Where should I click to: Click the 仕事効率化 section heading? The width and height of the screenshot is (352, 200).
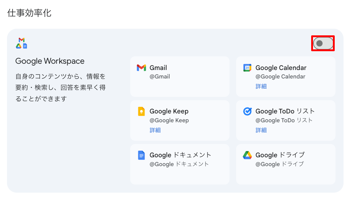coord(29,13)
